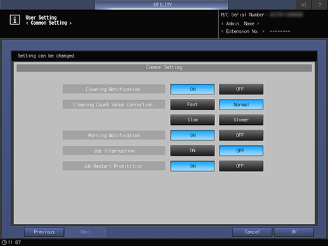Set Cleaning Count Value Correction to Fast
Image resolution: width=328 pixels, height=246 pixels.
click(x=192, y=105)
